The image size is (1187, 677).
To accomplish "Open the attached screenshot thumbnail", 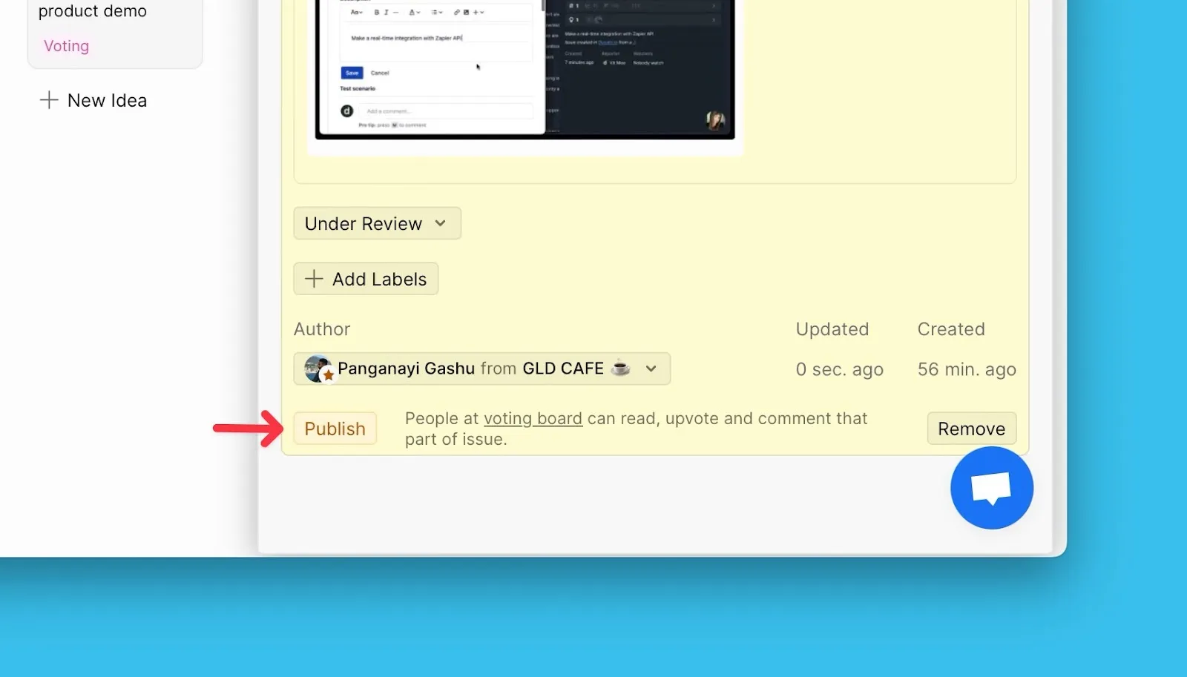I will pos(525,70).
